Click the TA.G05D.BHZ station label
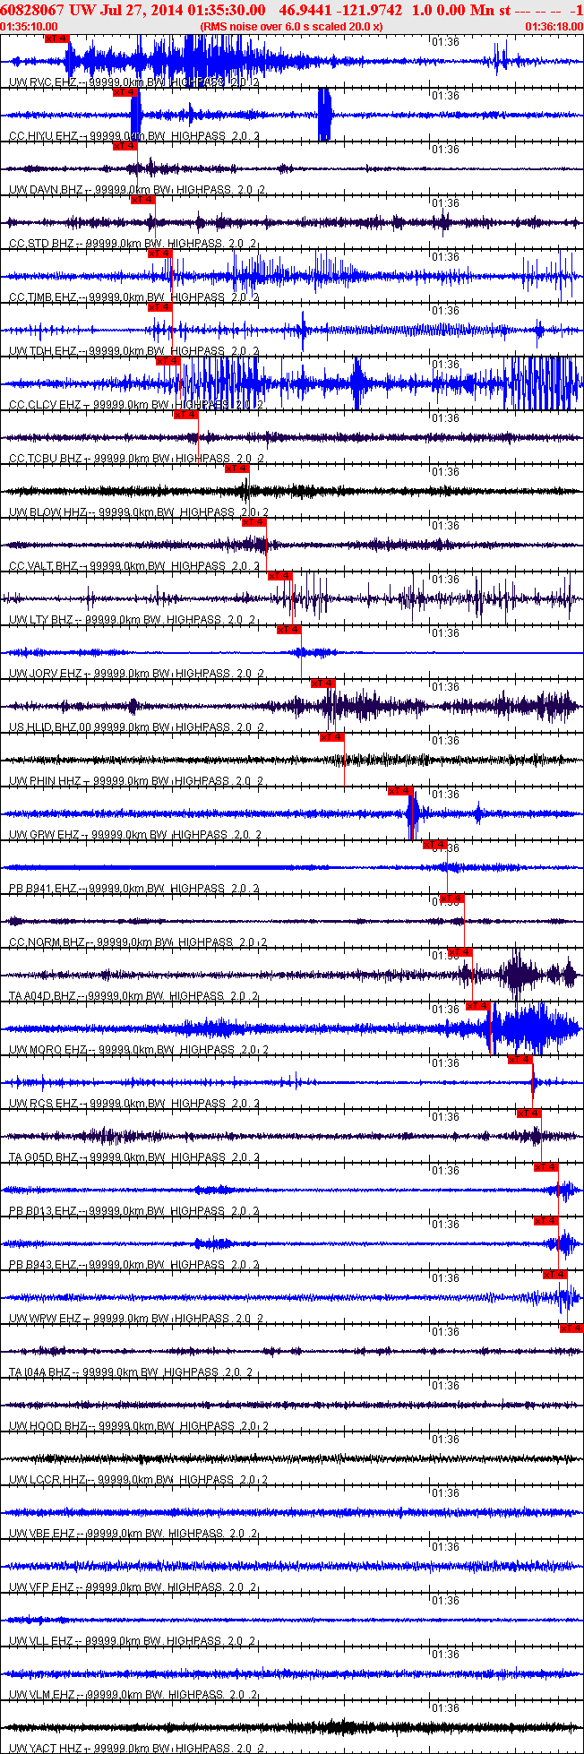The height and width of the screenshot is (1754, 584). pyautogui.click(x=44, y=1156)
